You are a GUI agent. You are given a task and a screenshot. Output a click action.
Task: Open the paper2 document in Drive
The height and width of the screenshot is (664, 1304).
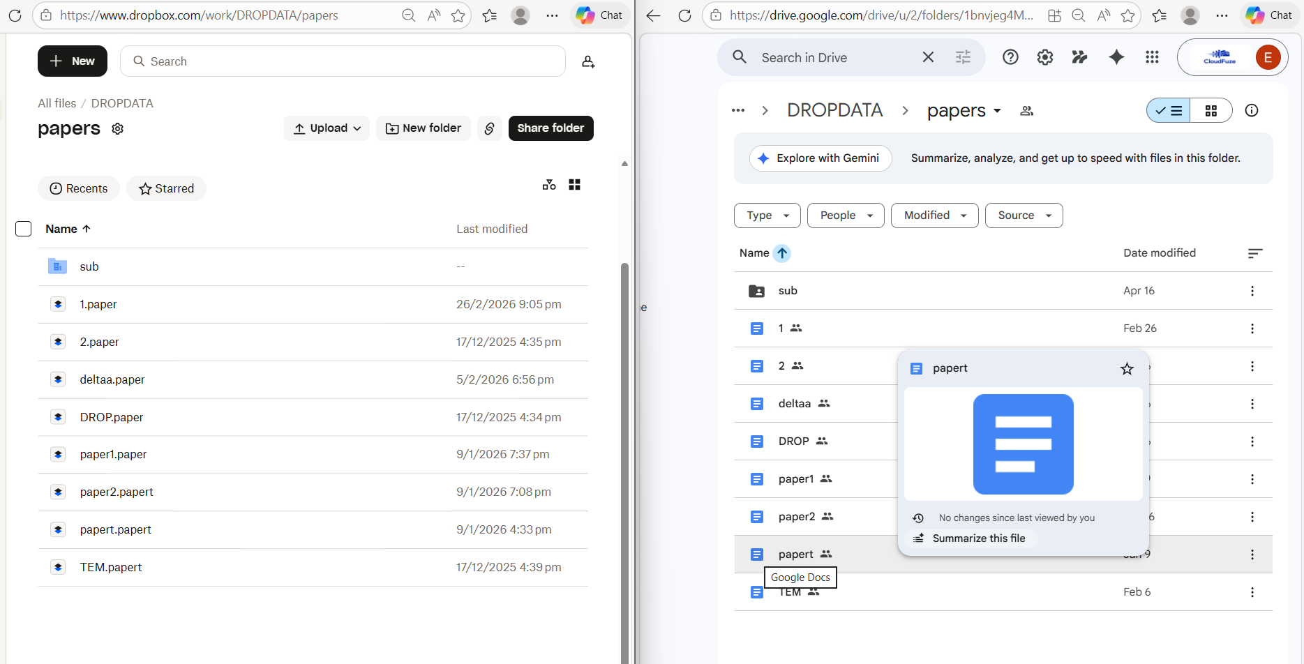coord(797,517)
